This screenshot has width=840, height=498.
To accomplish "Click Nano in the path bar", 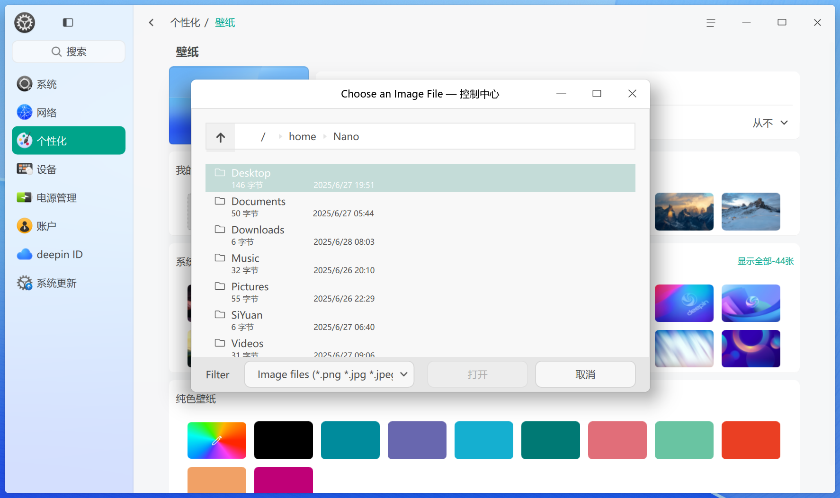I will coord(346,137).
